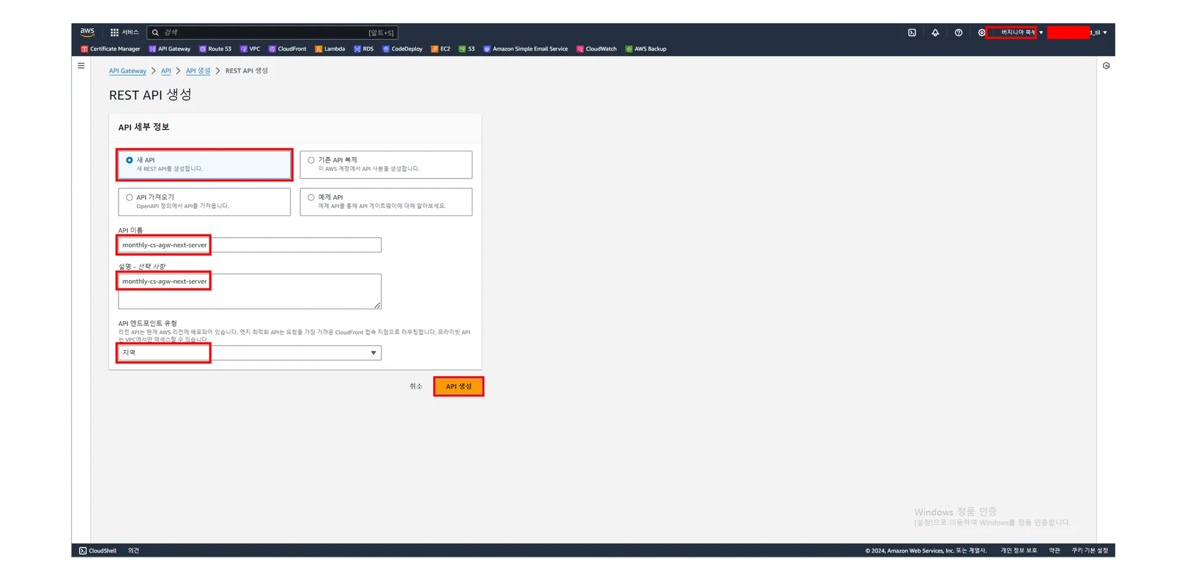Open the notifications bell icon
The height and width of the screenshot is (581, 1186).
[935, 33]
